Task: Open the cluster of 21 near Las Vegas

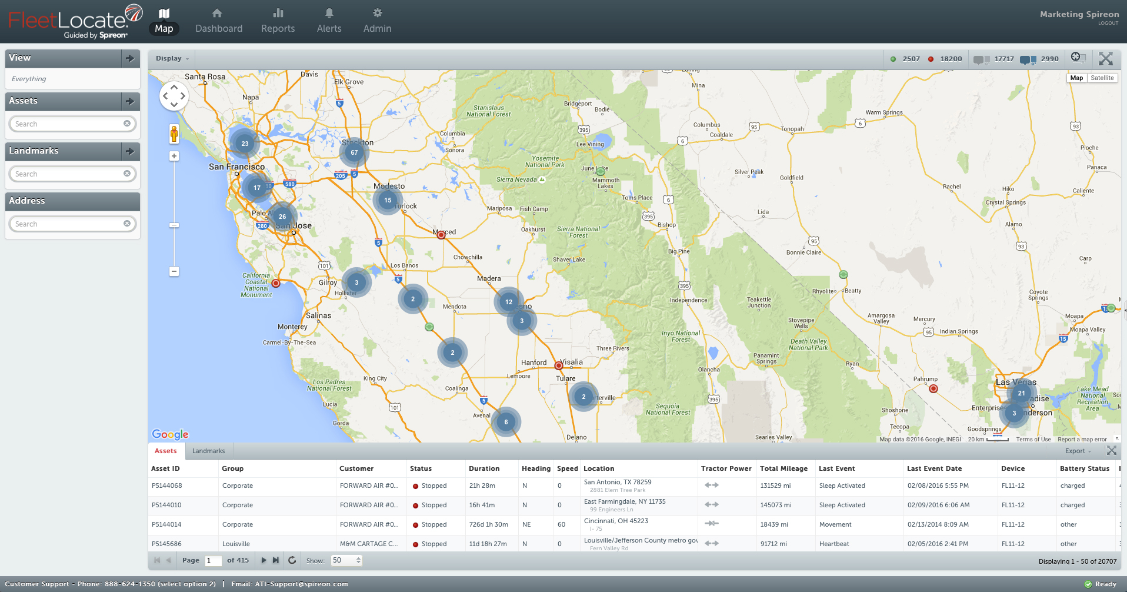Action: (1022, 393)
